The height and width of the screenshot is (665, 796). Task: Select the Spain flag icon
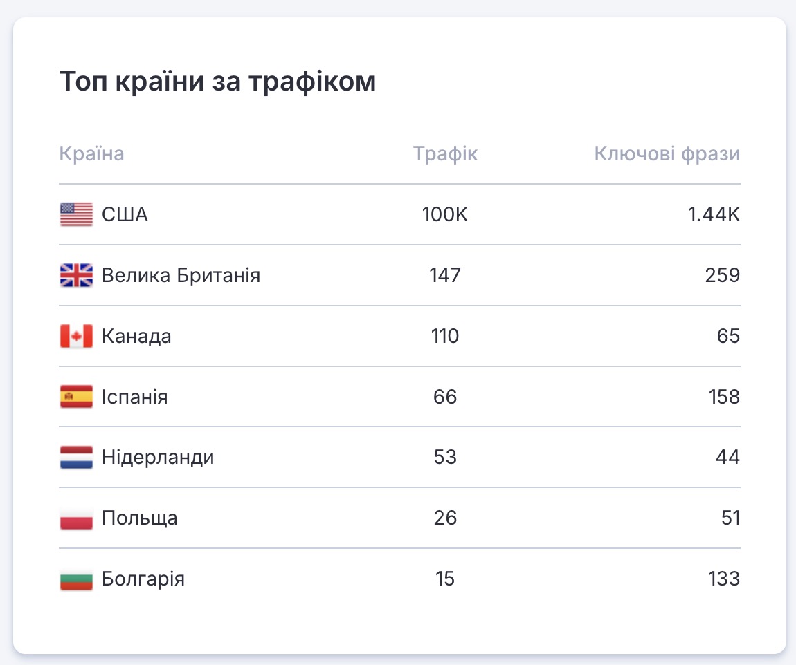pos(76,397)
